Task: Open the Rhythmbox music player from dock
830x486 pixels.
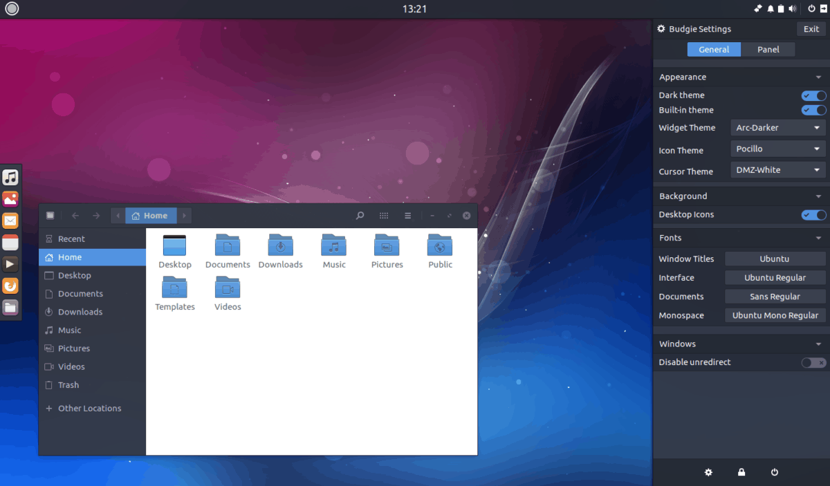Action: (x=10, y=177)
